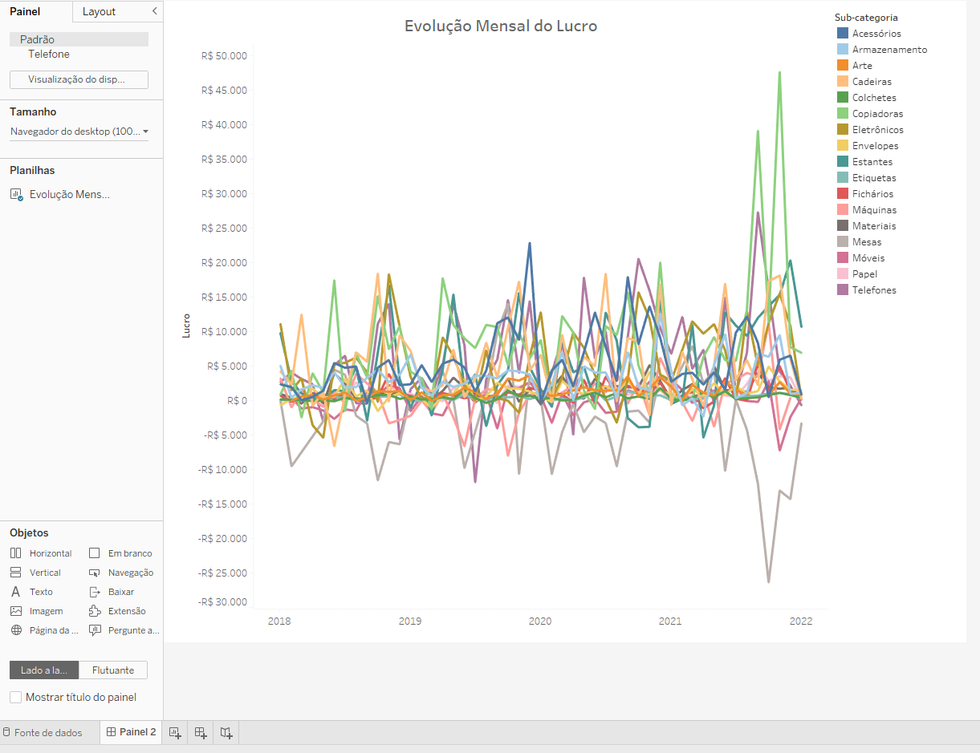
Task: Select Envelopes in the legend
Action: (876, 145)
